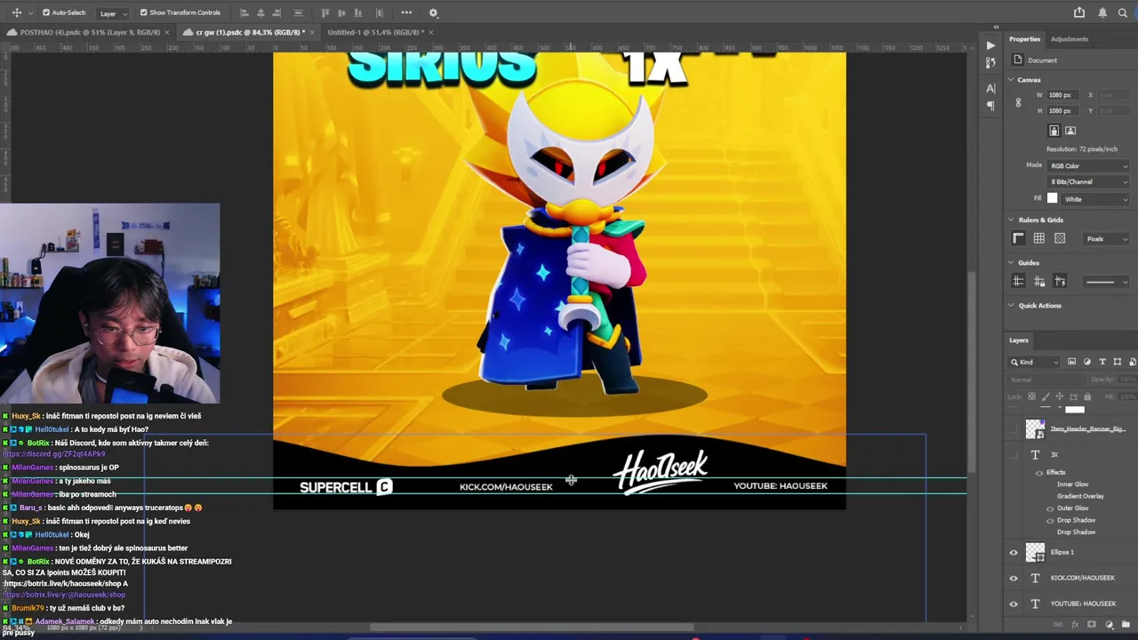
Task: Open the guide line style dropdown
Action: pyautogui.click(x=1107, y=283)
